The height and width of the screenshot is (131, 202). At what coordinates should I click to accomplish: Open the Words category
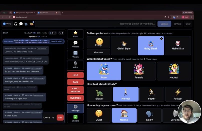point(75,54)
